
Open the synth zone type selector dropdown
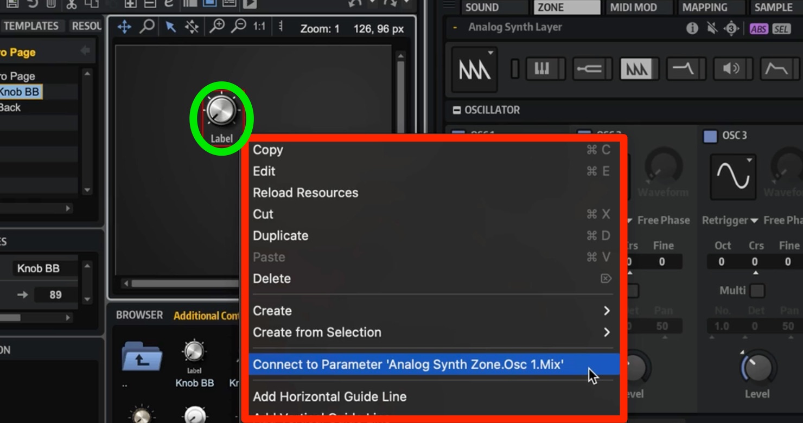[x=475, y=69]
